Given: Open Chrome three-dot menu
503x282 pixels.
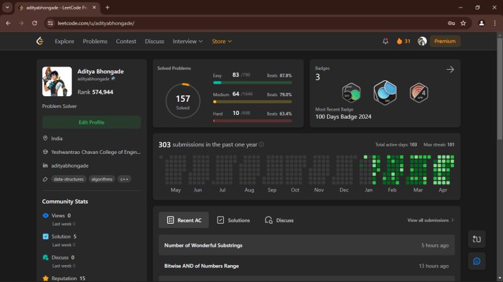Looking at the screenshot, I should (x=495, y=23).
